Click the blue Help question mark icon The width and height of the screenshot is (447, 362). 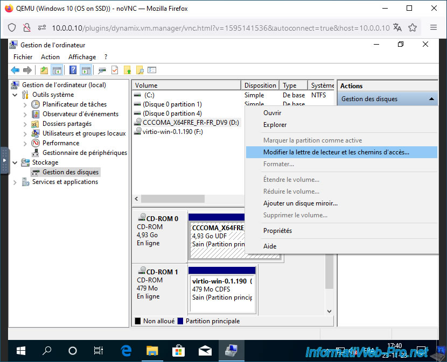73,70
